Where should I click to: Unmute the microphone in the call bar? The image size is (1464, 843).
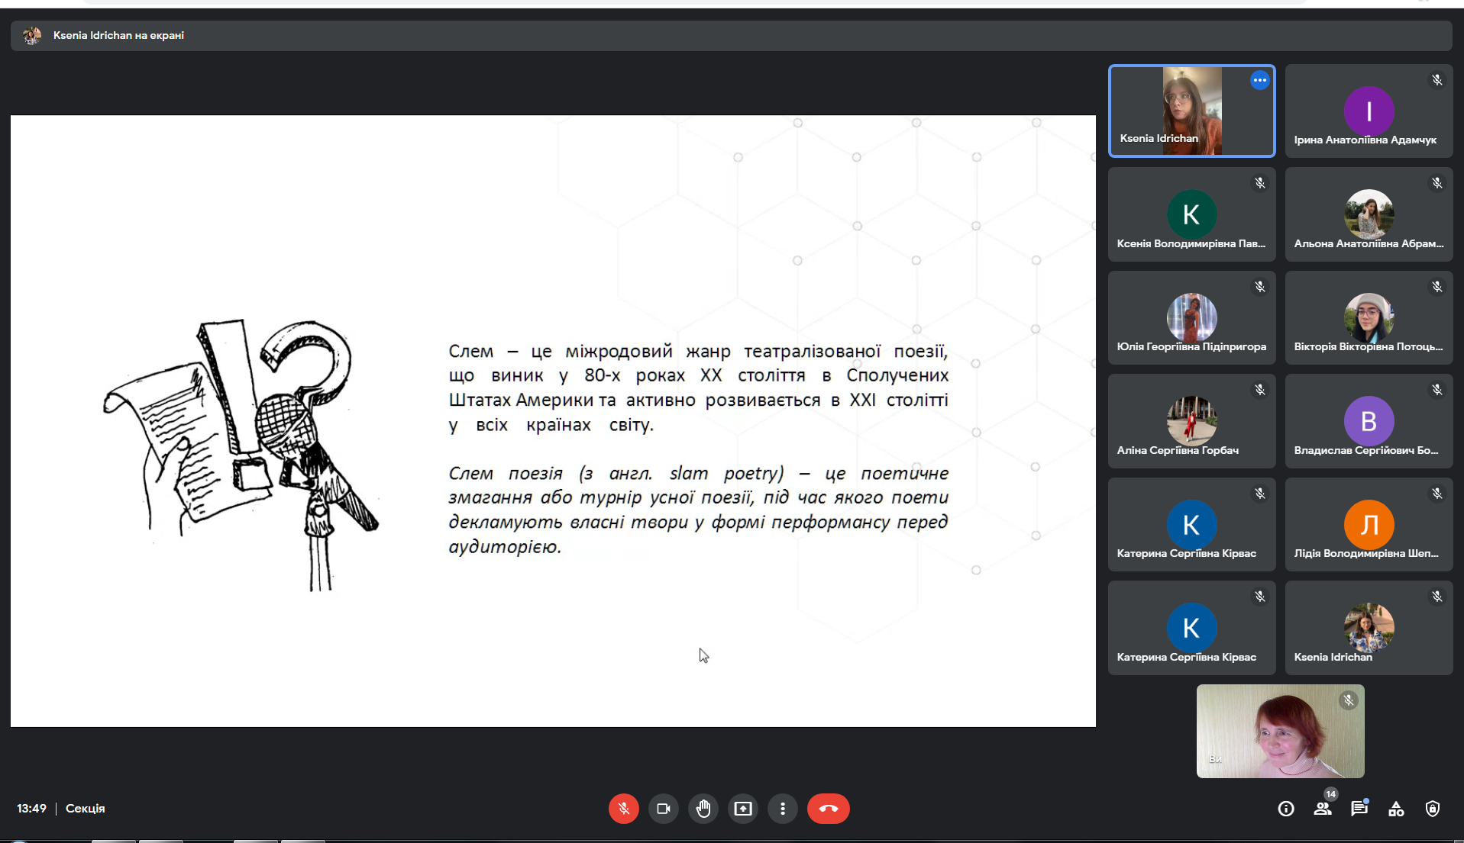click(623, 809)
